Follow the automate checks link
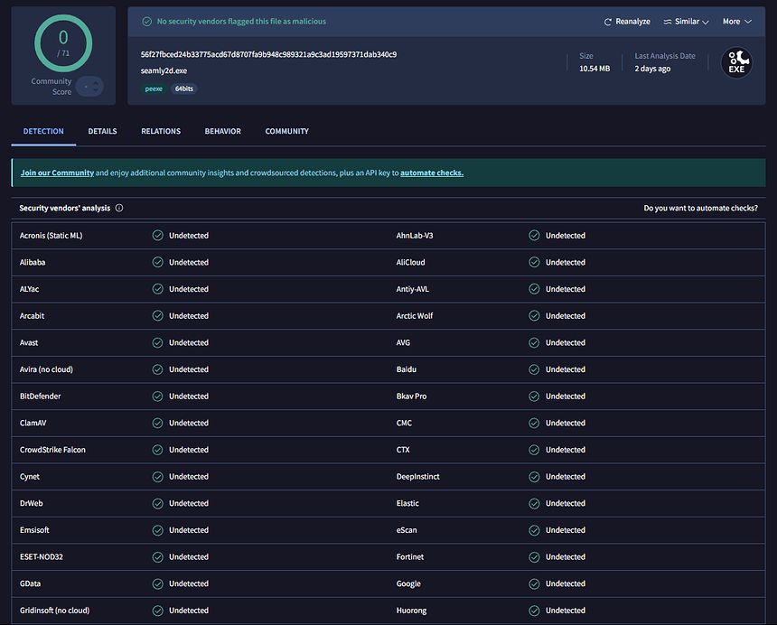This screenshot has height=625, width=777. (x=432, y=173)
